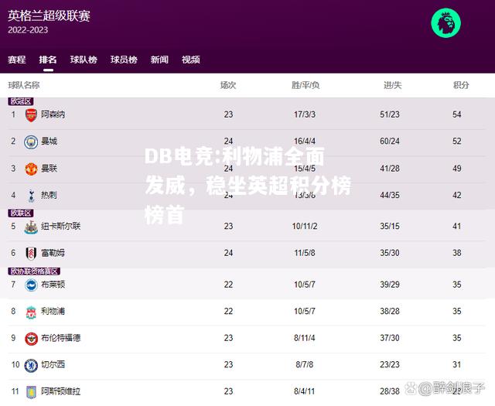Open team name 曼联
This screenshot has height=406, width=495.
[x=49, y=169]
